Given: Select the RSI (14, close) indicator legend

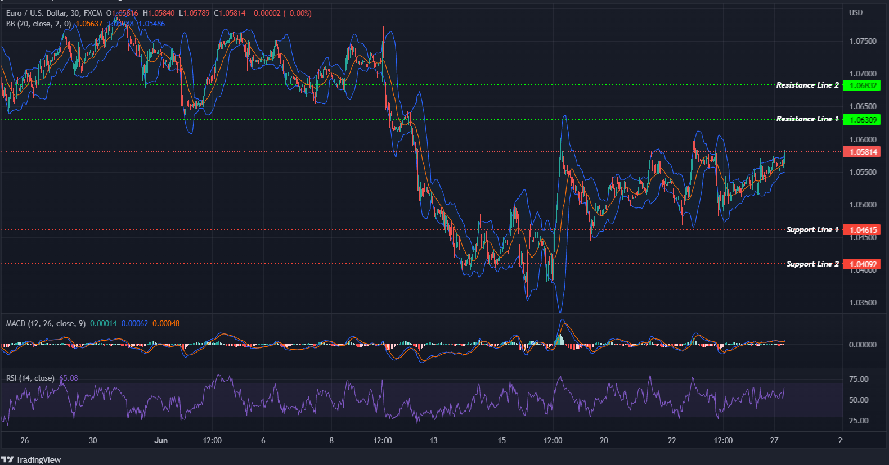Looking at the screenshot, I should click(30, 378).
